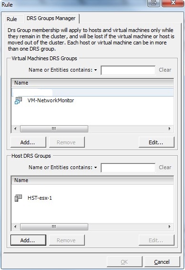Click the title bar help/restore icon button
Screen dimensions: 185x270
click(x=154, y=3)
